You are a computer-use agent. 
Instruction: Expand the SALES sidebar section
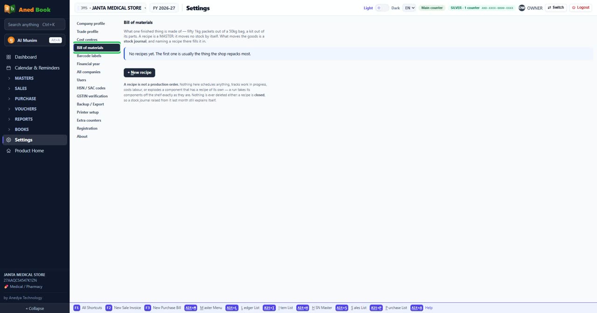(x=35, y=88)
